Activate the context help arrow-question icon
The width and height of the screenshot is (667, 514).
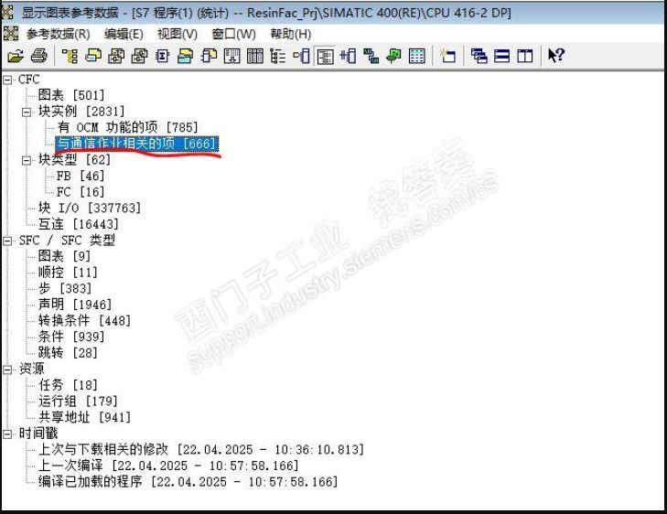(555, 55)
